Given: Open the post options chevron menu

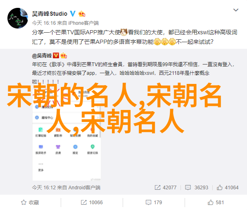Looking at the screenshot, I should [x=236, y=10].
